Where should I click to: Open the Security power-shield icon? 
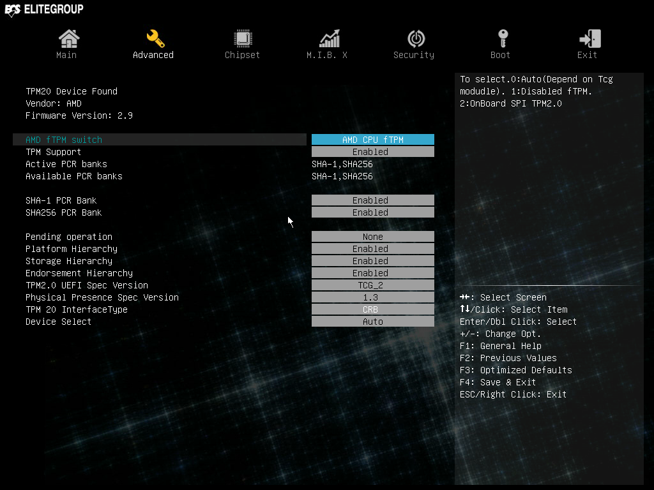(x=416, y=39)
